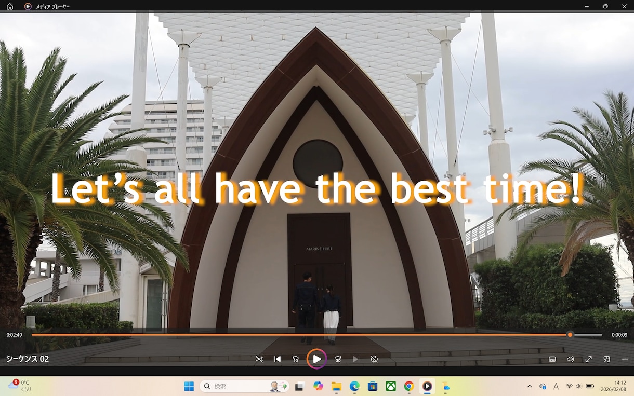Screen dimensions: 634x396
Task: Click elapsed time 0:02:49
Action: tap(14, 335)
